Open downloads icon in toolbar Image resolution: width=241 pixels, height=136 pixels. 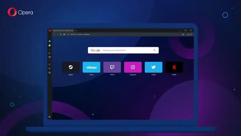click(x=188, y=34)
